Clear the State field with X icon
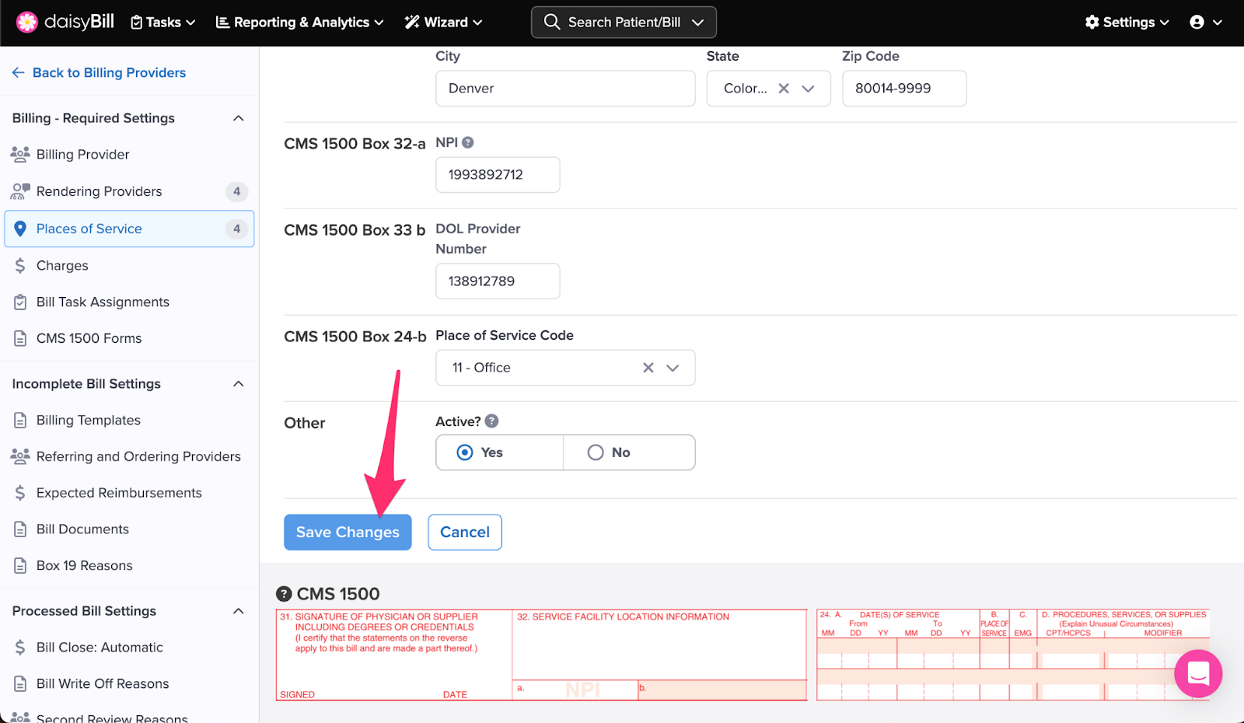Viewport: 1244px width, 723px height. tap(784, 89)
